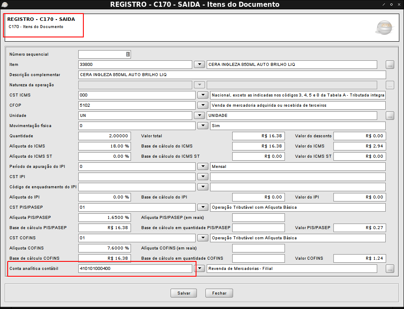
Task: Click the Item code field containing 33800
Action: [135, 64]
